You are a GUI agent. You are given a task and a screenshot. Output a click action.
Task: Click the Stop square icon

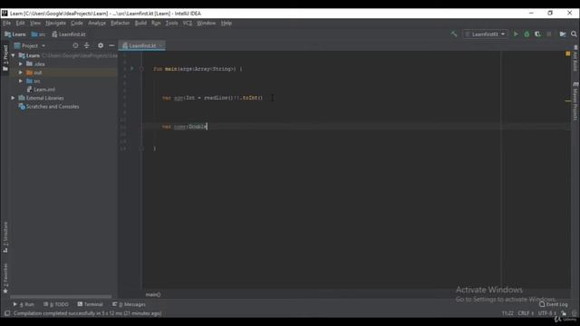tap(549, 34)
